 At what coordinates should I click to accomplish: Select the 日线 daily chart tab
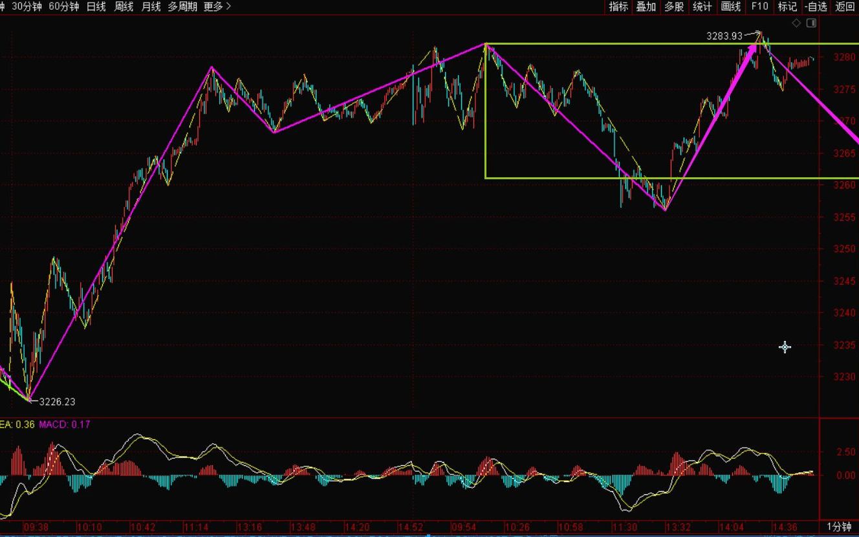click(96, 6)
